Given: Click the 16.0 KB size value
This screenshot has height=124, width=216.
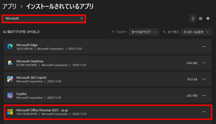Looking at the screenshot, I should point(192,79).
